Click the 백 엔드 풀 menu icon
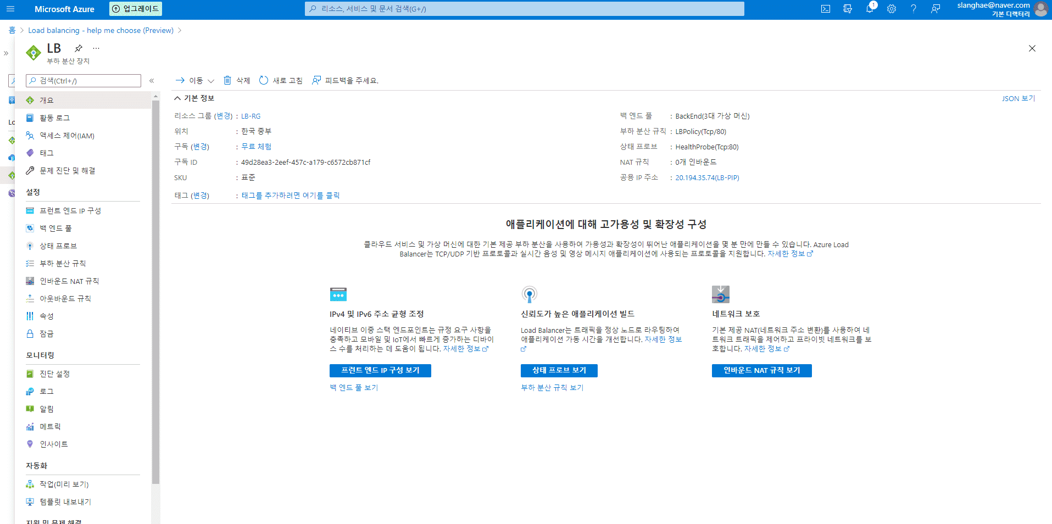The height and width of the screenshot is (524, 1052). 30,228
